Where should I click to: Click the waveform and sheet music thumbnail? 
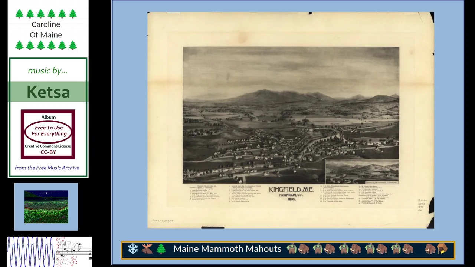(49, 251)
